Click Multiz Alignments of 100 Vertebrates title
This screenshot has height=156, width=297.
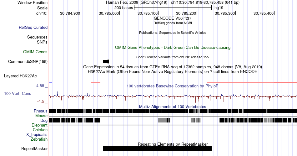tap(173, 107)
